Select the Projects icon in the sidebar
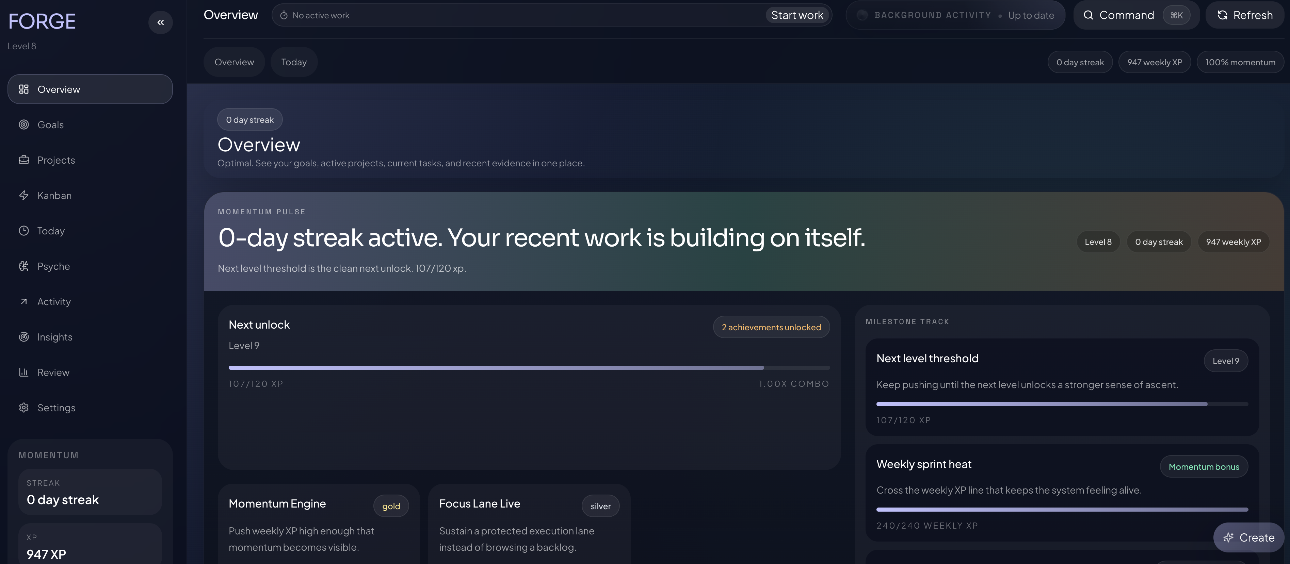 tap(23, 160)
